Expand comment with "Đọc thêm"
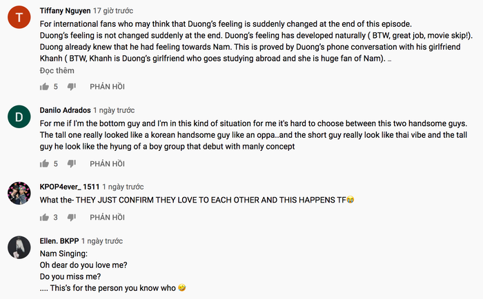Screen dimensions: 483x299 (57, 70)
